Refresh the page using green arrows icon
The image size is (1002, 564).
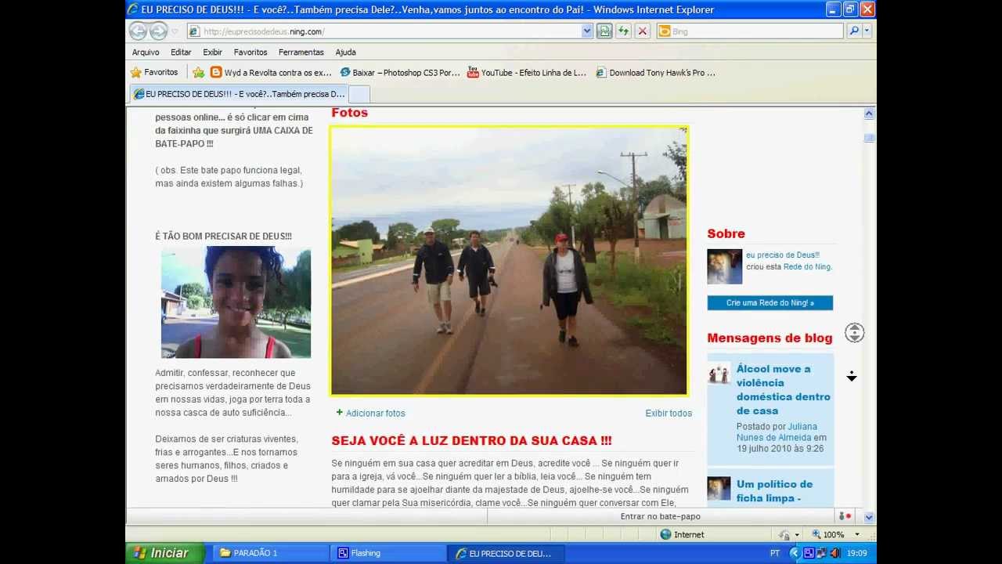click(623, 31)
